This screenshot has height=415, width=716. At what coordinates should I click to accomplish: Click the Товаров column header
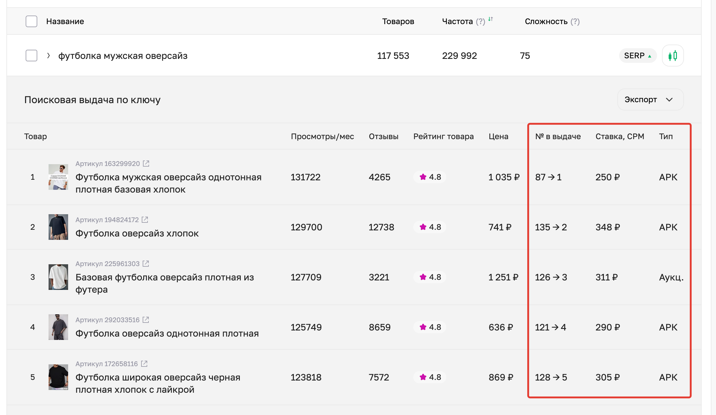pos(398,21)
